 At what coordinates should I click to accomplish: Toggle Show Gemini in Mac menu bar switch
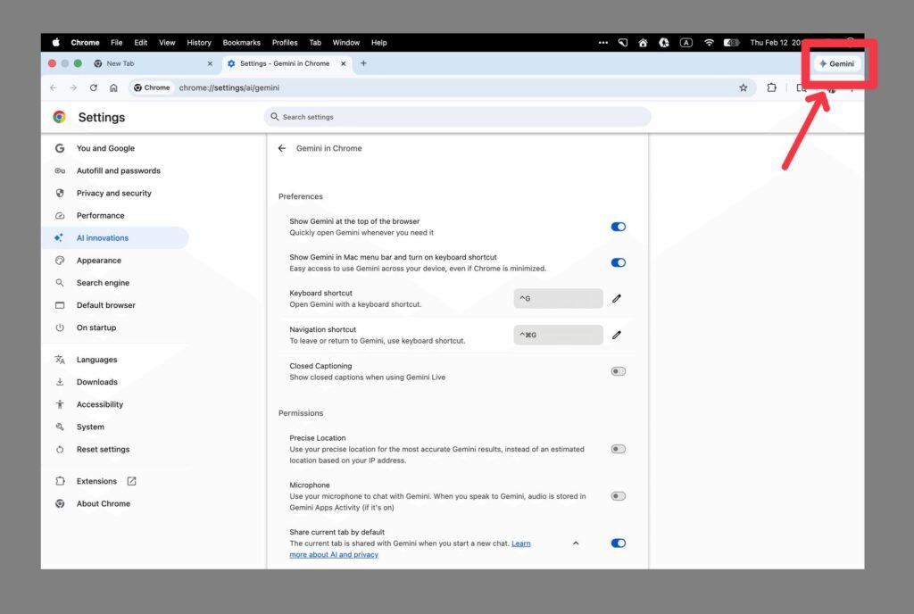click(618, 262)
